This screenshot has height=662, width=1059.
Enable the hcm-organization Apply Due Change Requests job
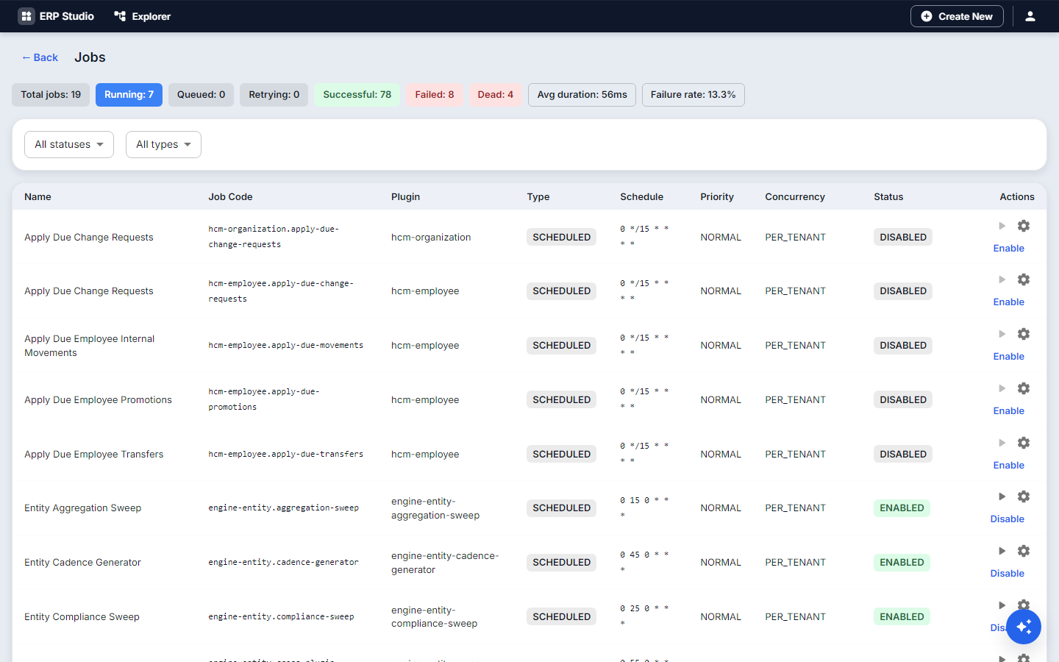[1009, 249]
